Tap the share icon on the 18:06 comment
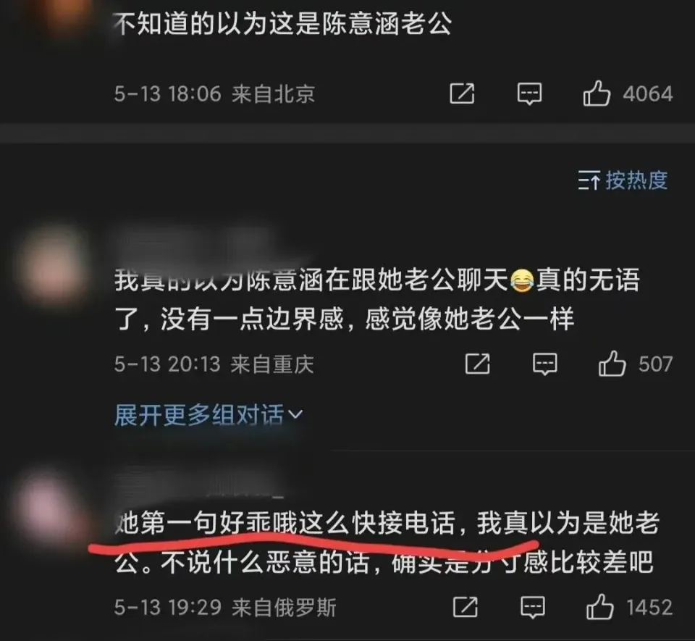The height and width of the screenshot is (641, 695). coord(462,93)
